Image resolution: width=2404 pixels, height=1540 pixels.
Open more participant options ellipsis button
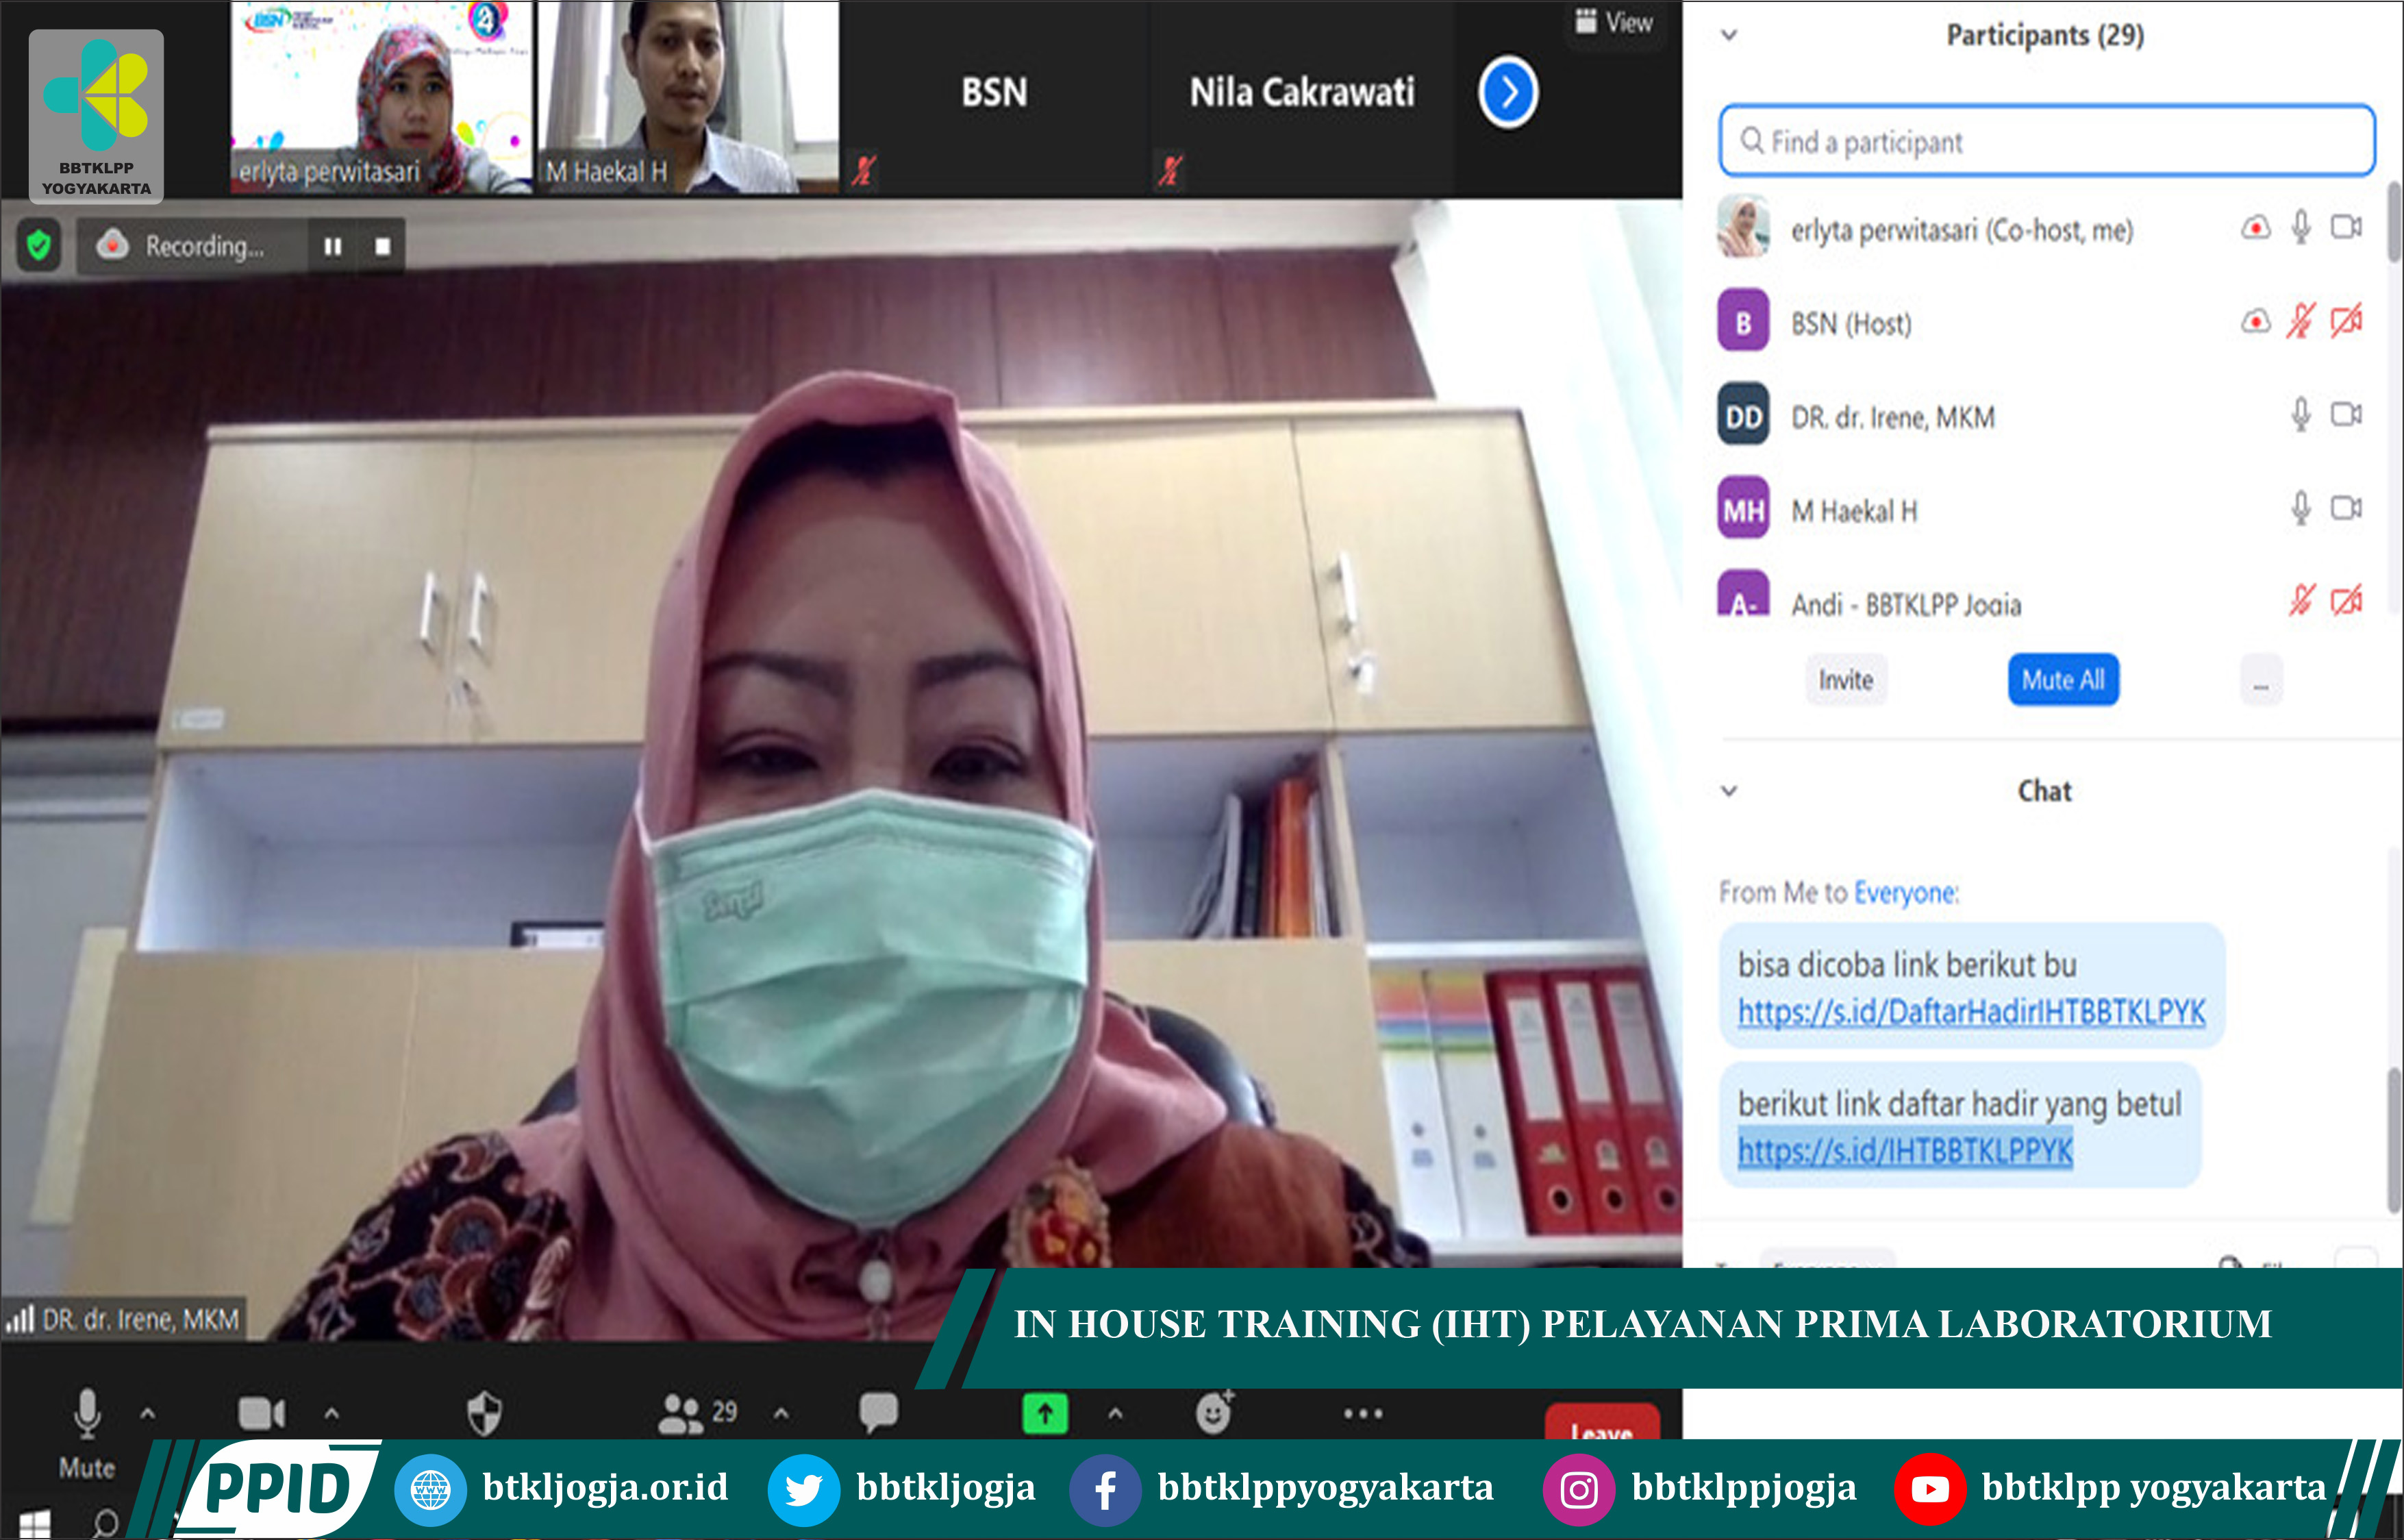[2260, 681]
